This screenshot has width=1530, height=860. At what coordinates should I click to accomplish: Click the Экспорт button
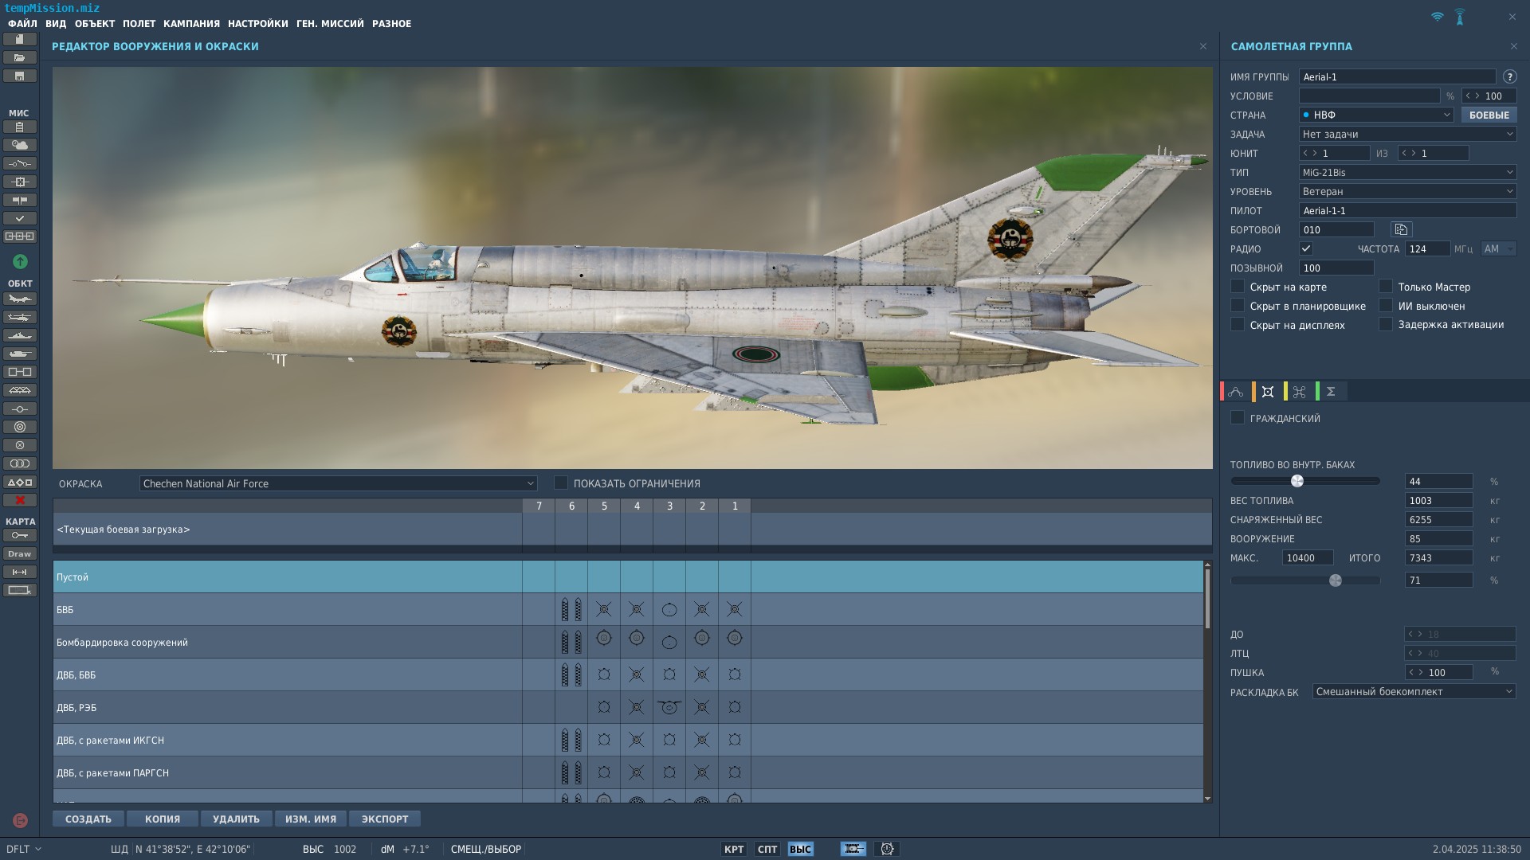(385, 819)
